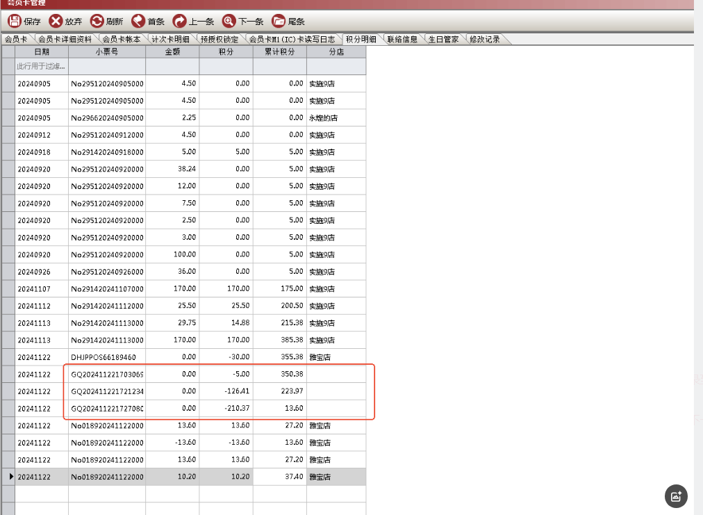Sort by the 小票号 column header
The width and height of the screenshot is (703, 515).
pyautogui.click(x=107, y=52)
